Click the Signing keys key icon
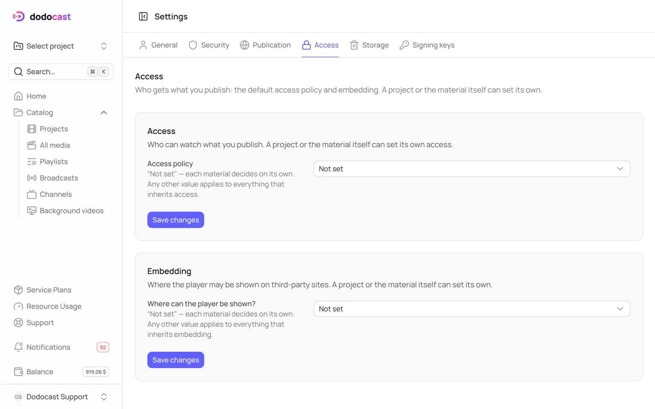The image size is (655, 409). [x=404, y=45]
